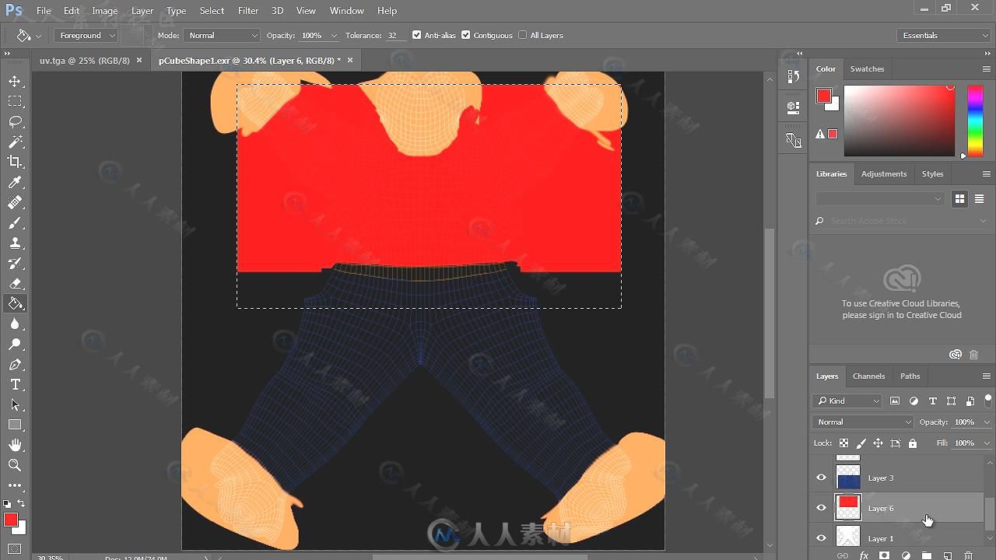Open the History panel icon
Image resolution: width=996 pixels, height=560 pixels.
[793, 76]
